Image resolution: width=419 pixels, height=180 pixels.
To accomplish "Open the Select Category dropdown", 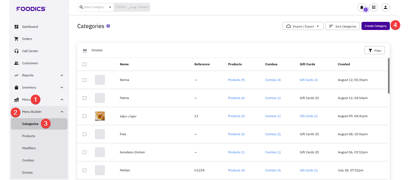I will (96, 7).
